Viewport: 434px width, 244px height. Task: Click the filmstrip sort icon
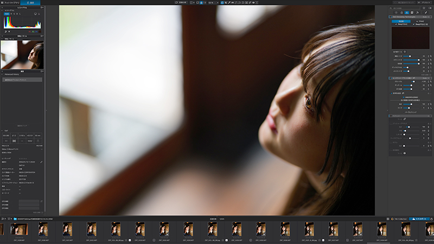[3, 219]
